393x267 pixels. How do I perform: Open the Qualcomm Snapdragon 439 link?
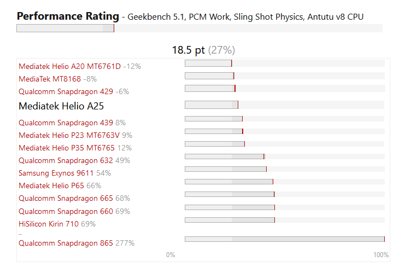66,123
